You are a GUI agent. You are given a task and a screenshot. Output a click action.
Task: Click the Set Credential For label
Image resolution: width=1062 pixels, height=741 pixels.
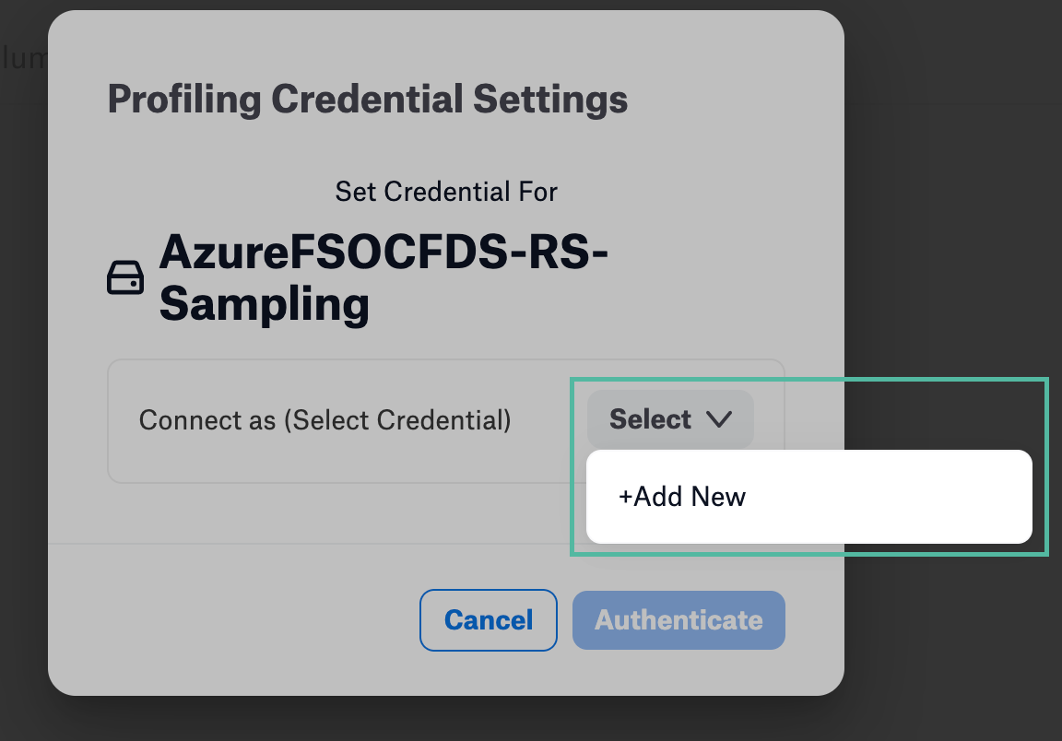click(x=446, y=192)
